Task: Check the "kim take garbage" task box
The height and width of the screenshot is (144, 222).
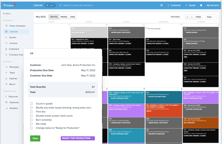Action: (x=147, y=29)
